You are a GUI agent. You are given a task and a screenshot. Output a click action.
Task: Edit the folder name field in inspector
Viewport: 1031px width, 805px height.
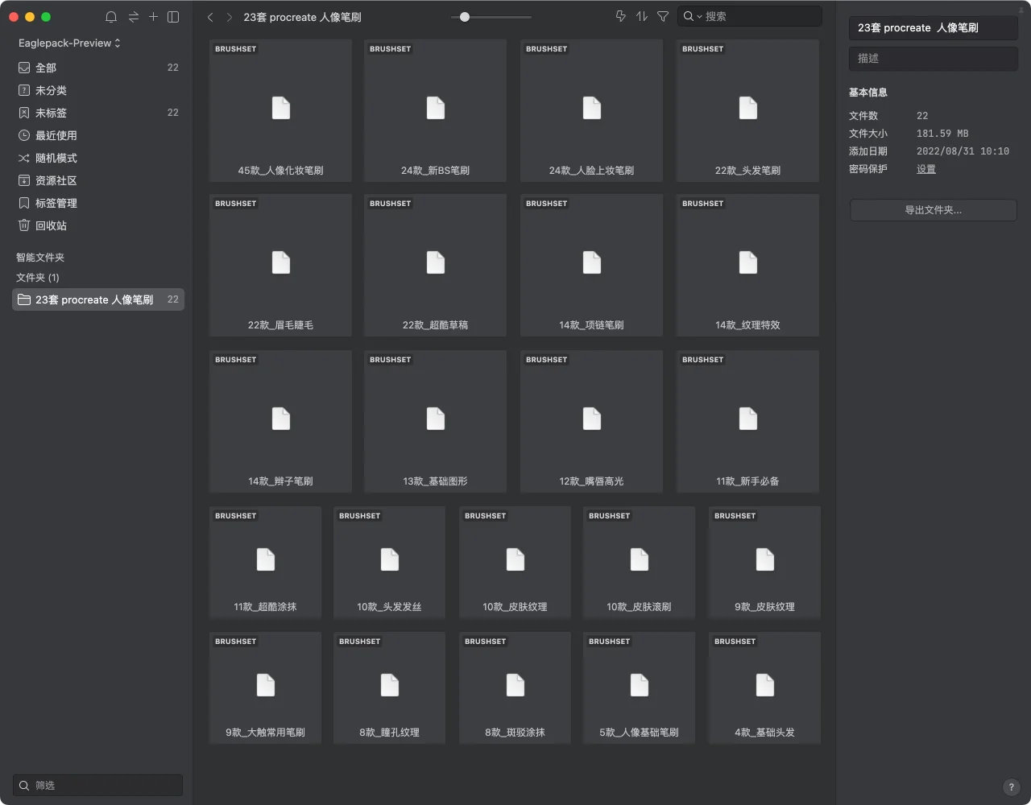(934, 27)
